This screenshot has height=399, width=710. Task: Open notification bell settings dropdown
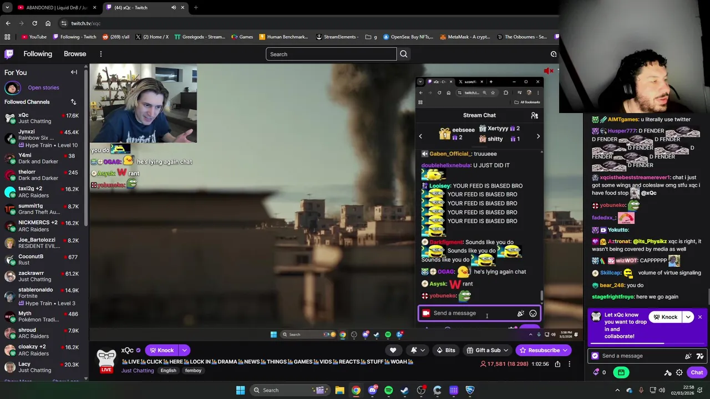(x=417, y=350)
